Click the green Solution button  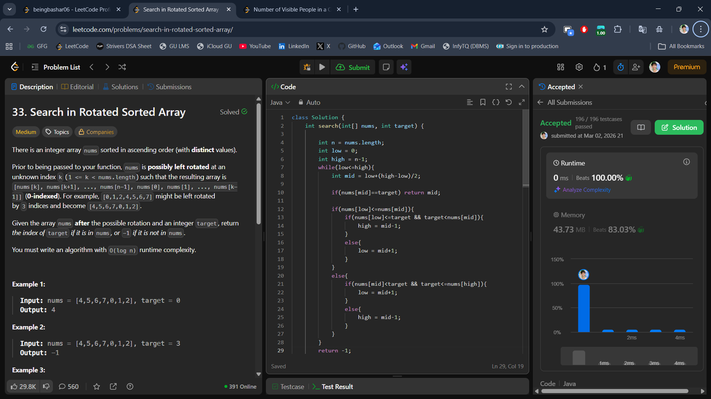[x=678, y=127]
